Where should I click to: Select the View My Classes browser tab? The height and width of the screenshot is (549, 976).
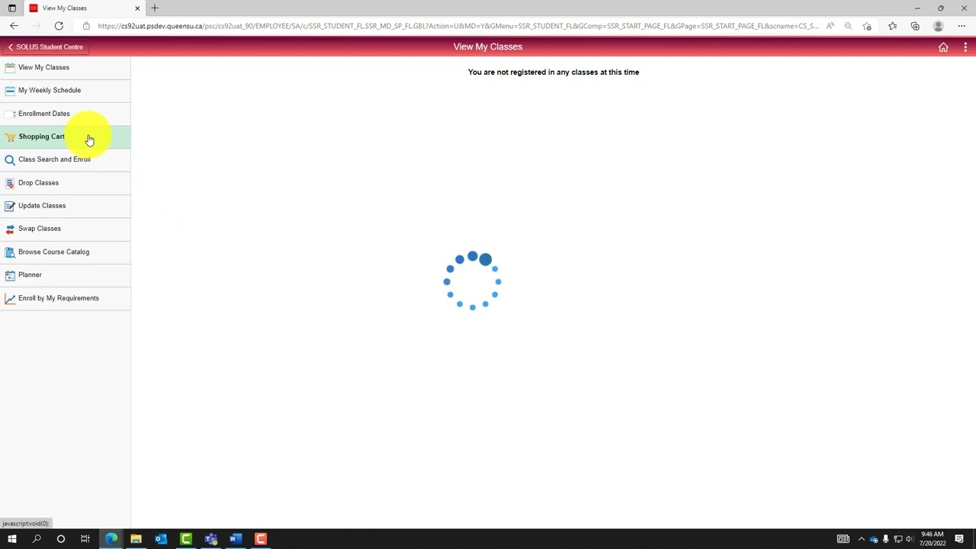click(x=84, y=8)
